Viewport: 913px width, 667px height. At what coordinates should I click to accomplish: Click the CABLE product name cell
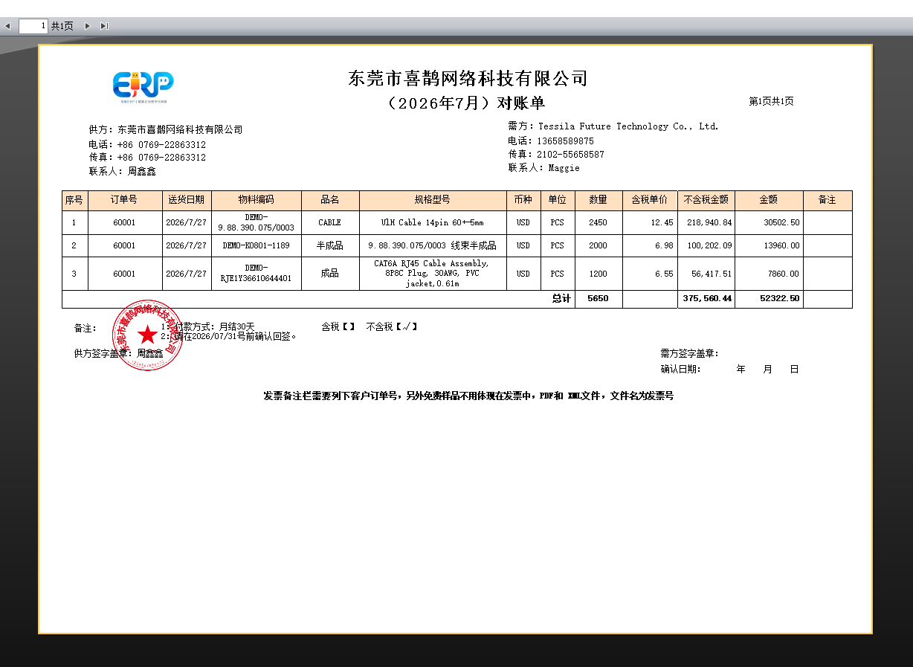(x=330, y=222)
